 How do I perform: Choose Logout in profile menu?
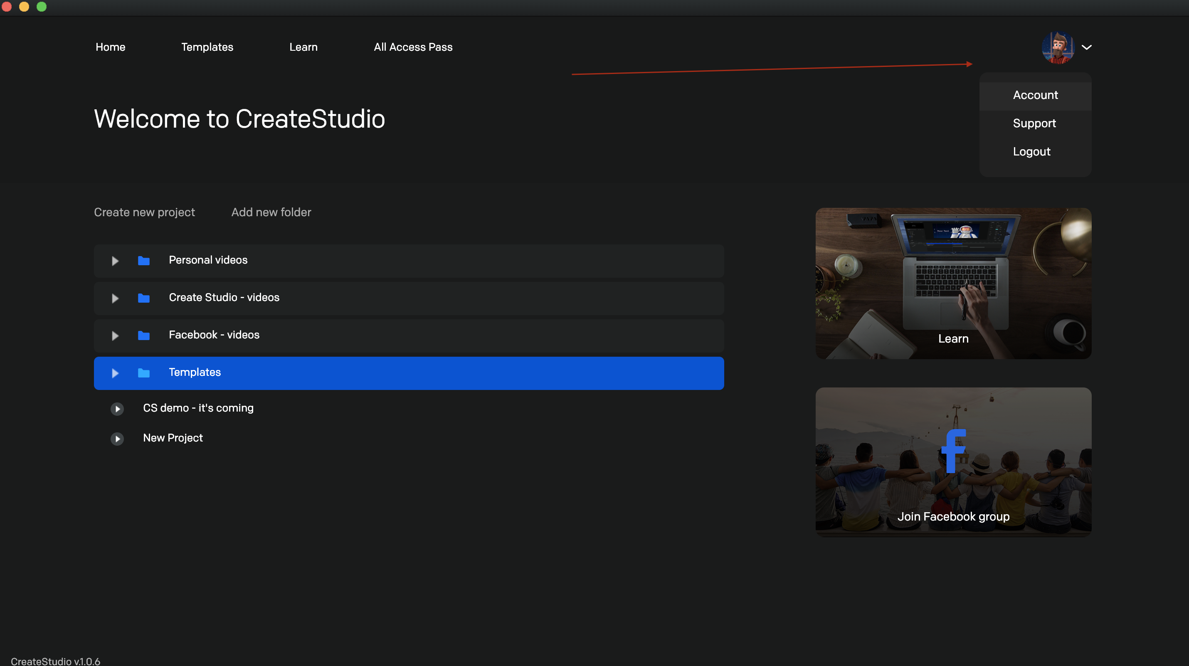pos(1031,151)
